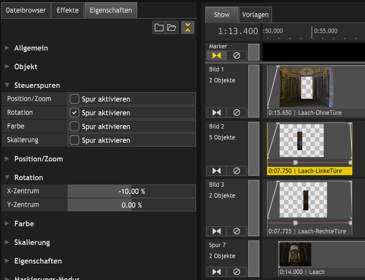Open the Vorlagen tab
Image resolution: width=365 pixels, height=280 pixels.
coord(255,15)
